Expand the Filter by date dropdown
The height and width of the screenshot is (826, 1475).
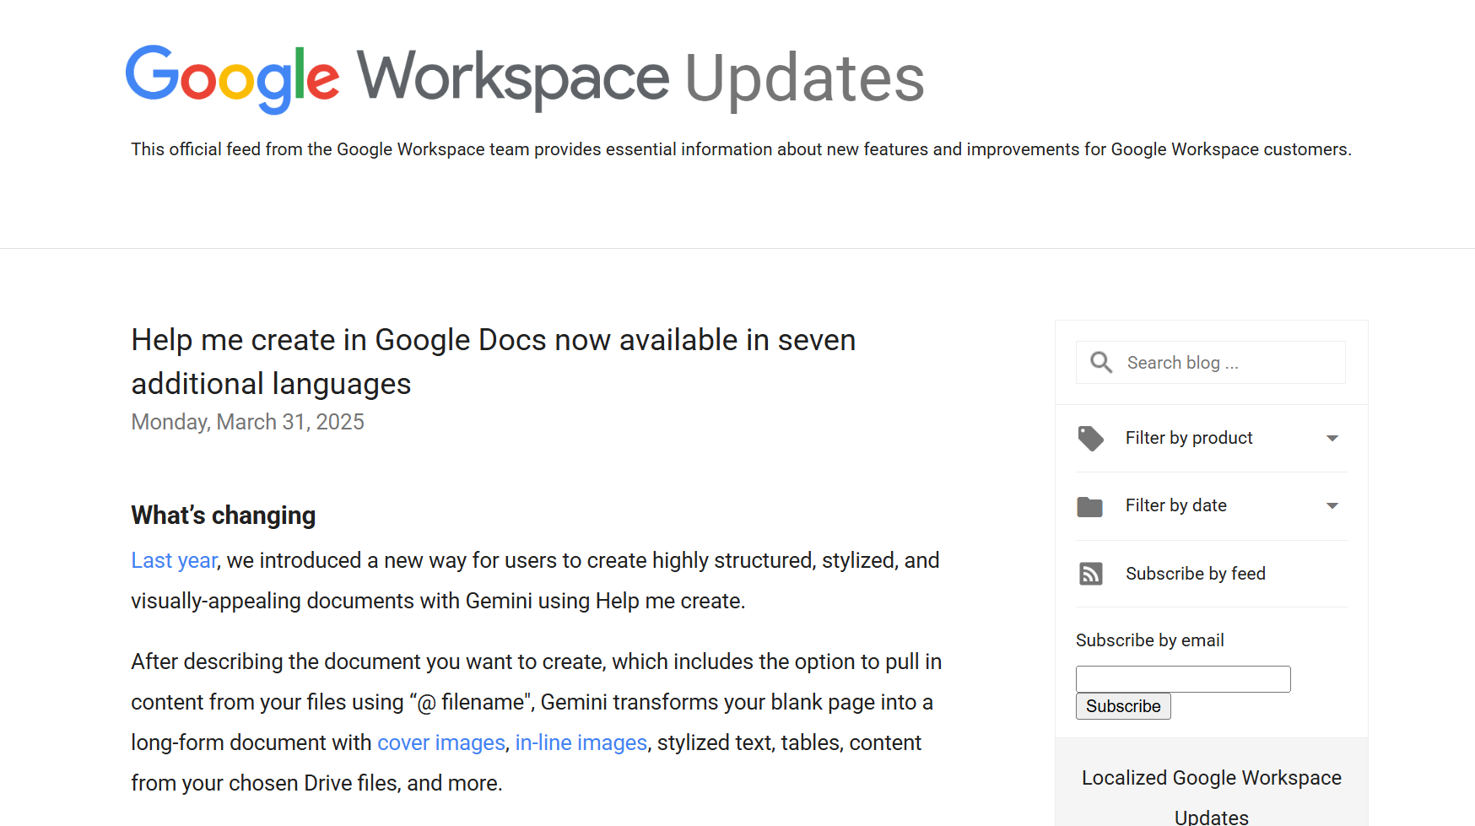1176,505
